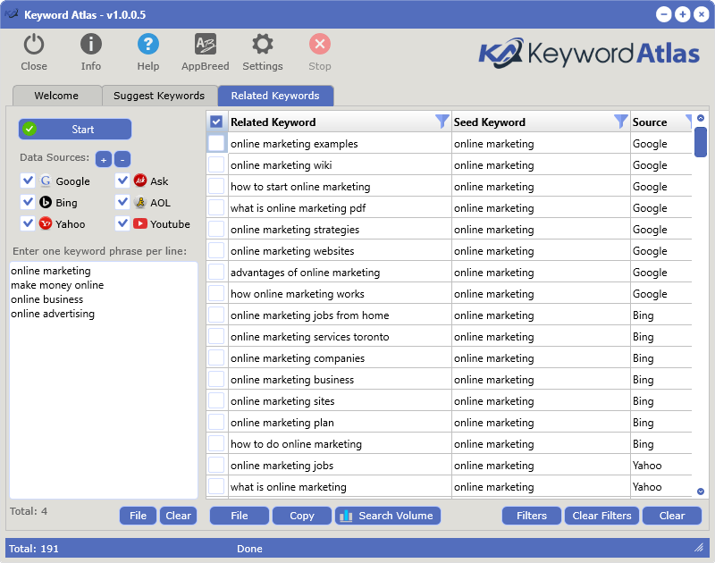Click the Clear Filters button

click(601, 516)
